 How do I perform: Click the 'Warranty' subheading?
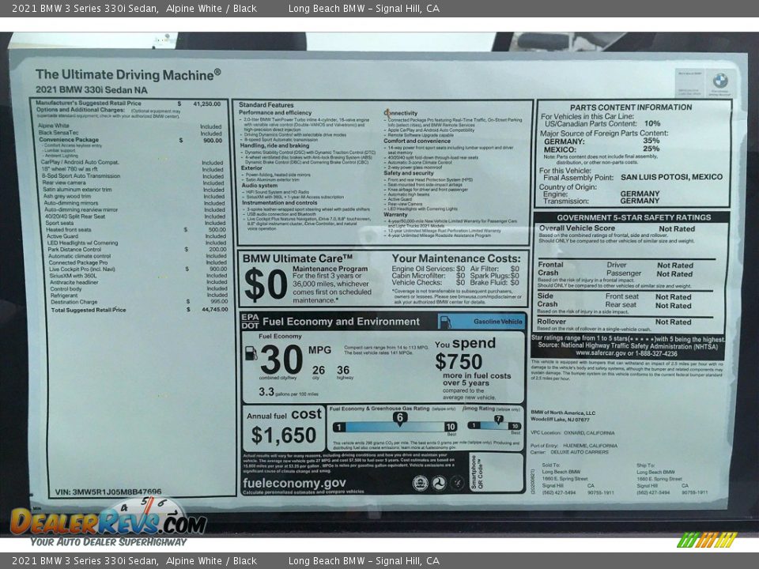(395, 214)
